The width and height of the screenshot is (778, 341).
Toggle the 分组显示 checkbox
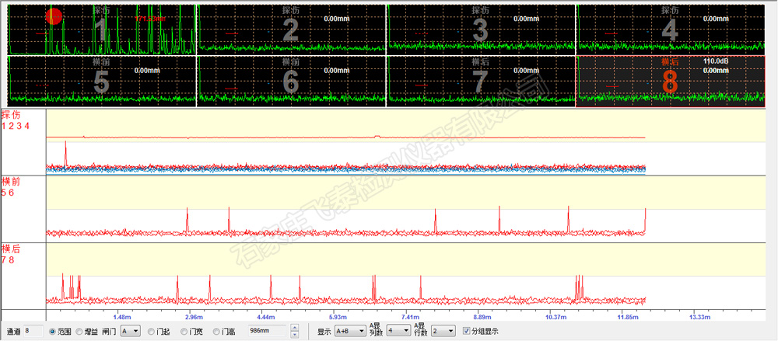point(467,331)
